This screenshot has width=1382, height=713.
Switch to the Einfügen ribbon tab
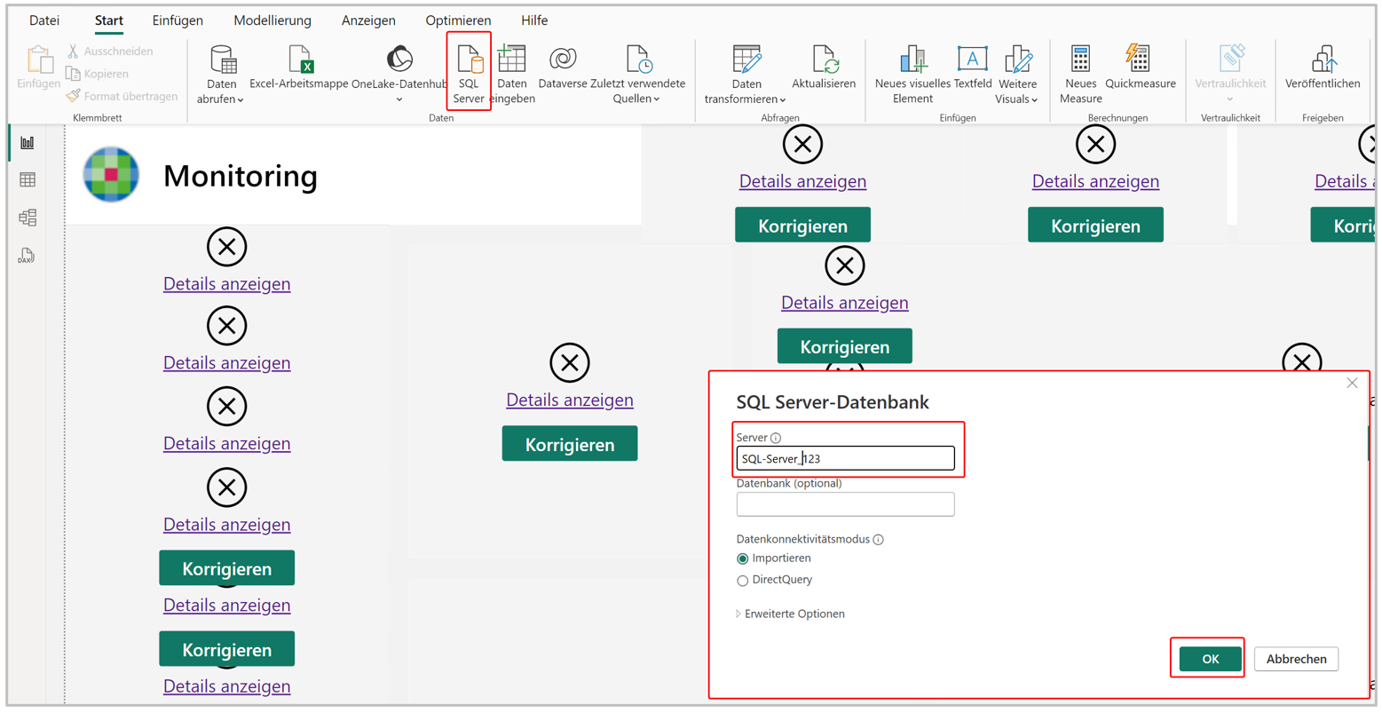click(178, 20)
